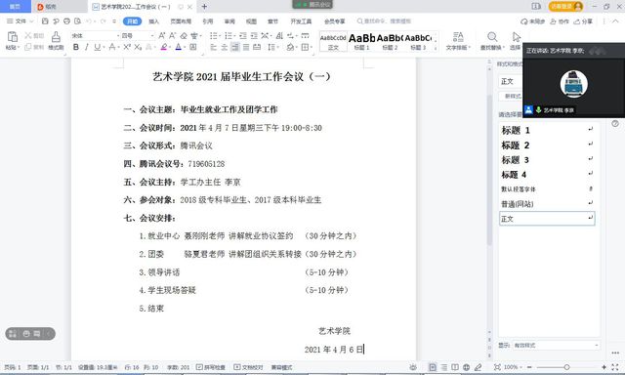Apply Superscript formatting
The image size is (625, 375).
click(127, 47)
